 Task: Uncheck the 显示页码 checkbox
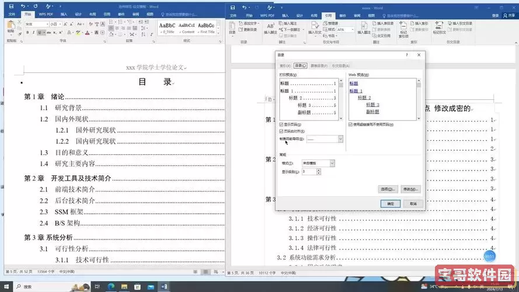tap(282, 124)
